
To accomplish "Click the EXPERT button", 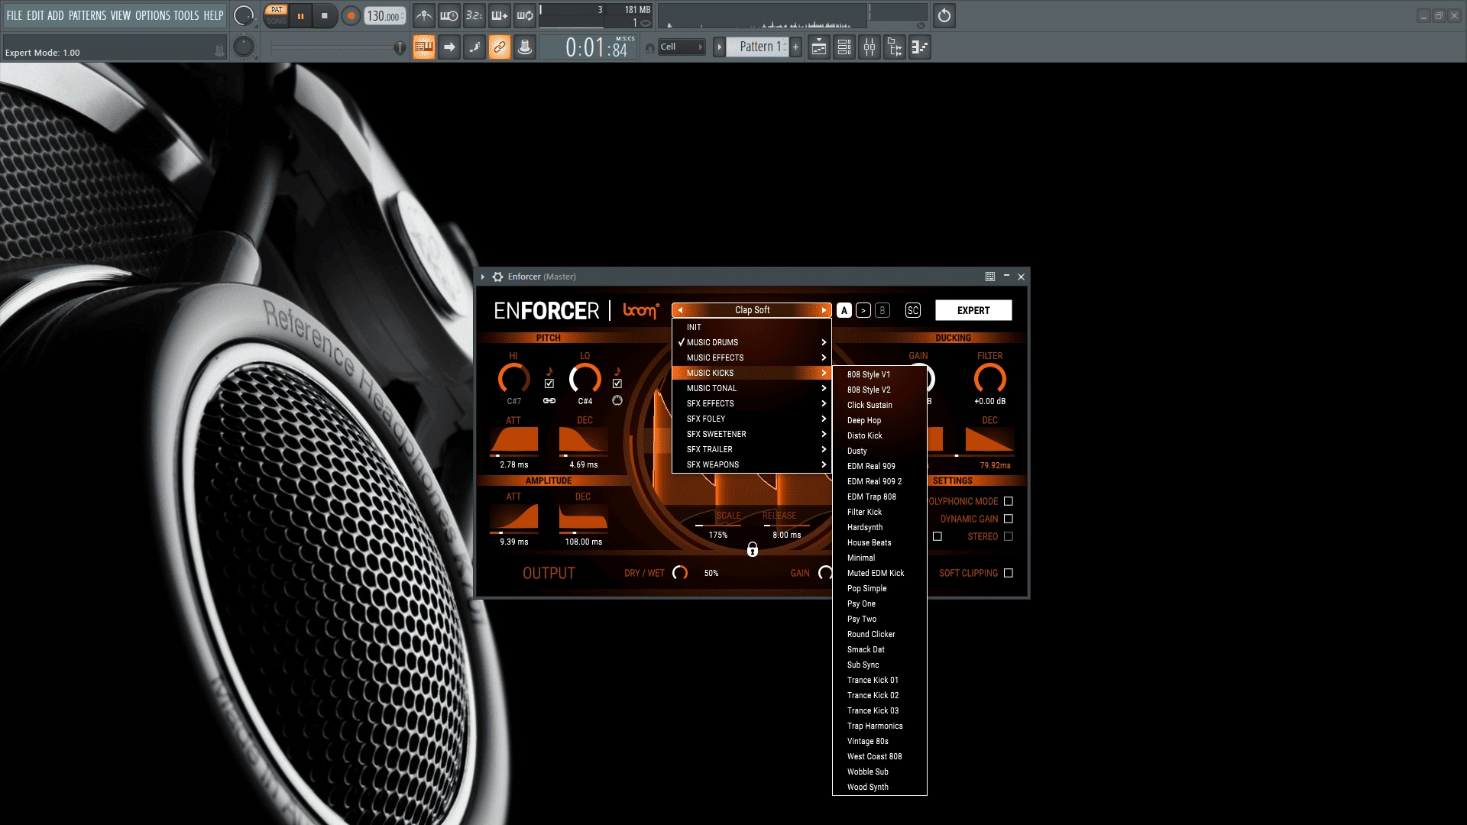I will tap(973, 310).
